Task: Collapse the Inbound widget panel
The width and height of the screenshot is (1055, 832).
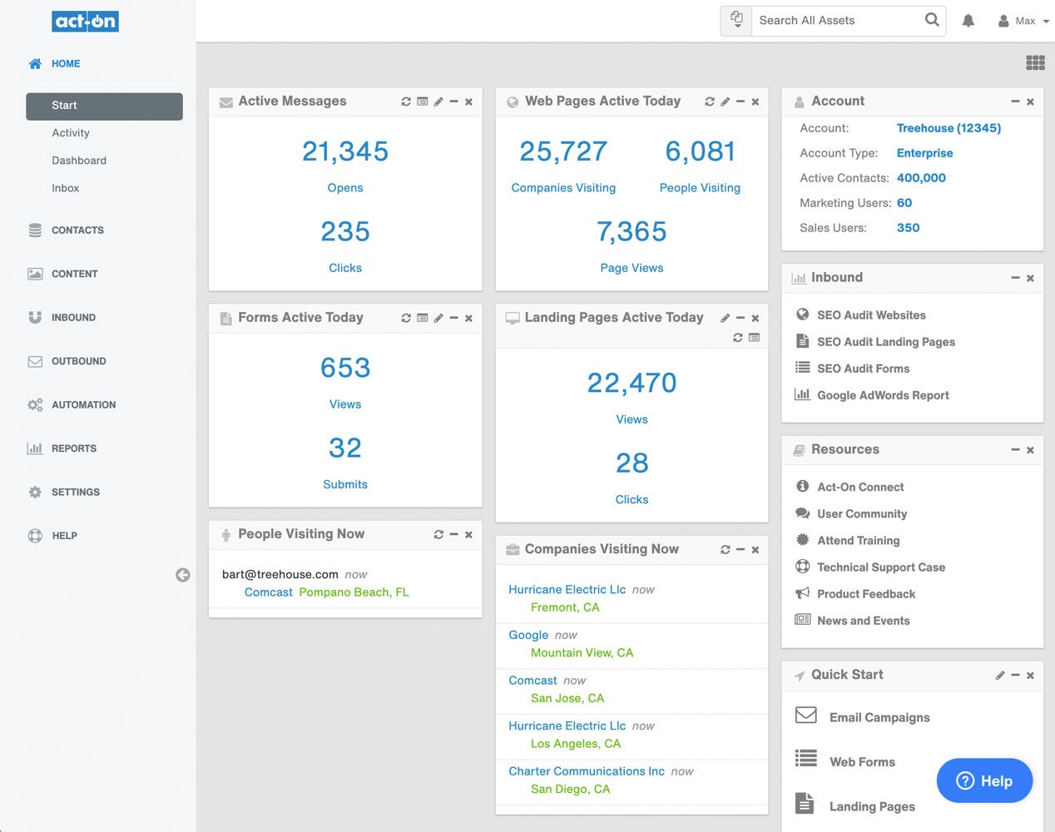Action: click(x=1015, y=278)
